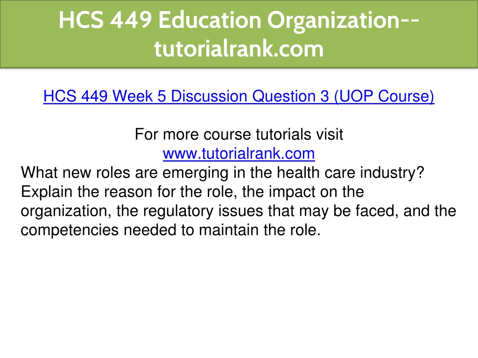Click 'HCS 449' at the start of the blue link
The image size is (478, 358).
point(75,96)
